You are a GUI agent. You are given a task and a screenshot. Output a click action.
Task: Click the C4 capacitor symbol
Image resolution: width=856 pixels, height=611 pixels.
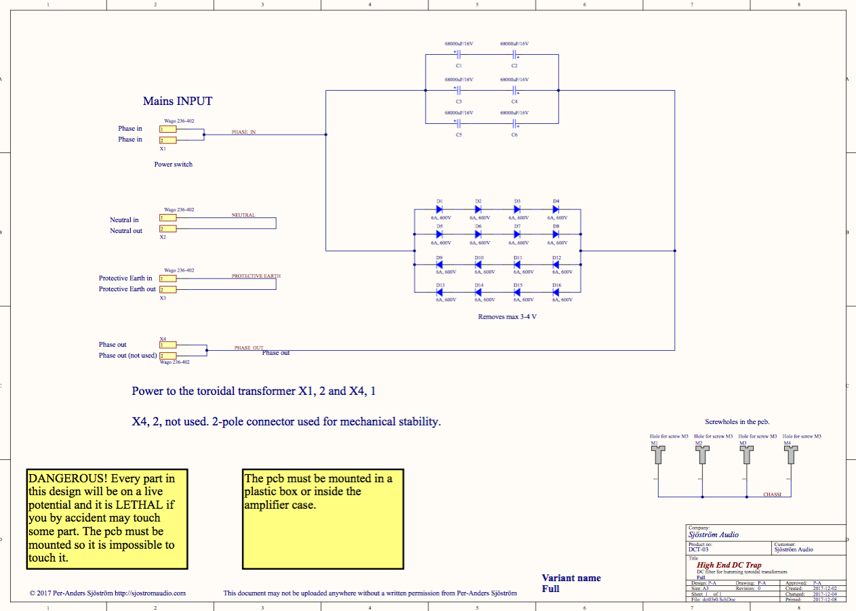click(514, 89)
